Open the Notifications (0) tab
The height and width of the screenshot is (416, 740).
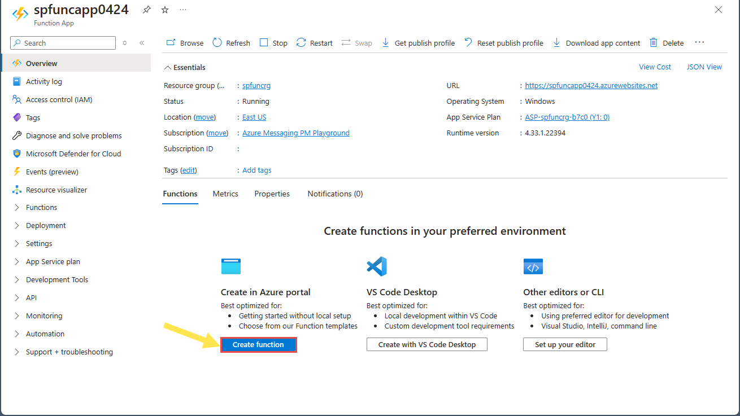point(335,194)
